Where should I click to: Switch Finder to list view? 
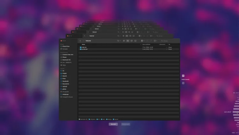pos(128,41)
